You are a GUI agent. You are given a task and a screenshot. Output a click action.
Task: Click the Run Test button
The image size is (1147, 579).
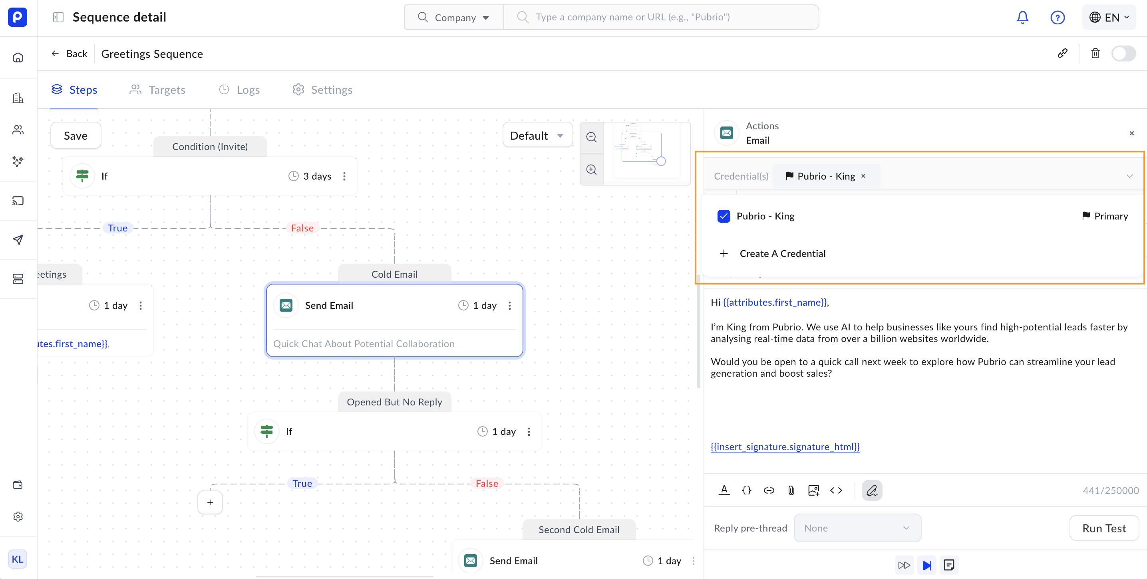click(x=1103, y=528)
